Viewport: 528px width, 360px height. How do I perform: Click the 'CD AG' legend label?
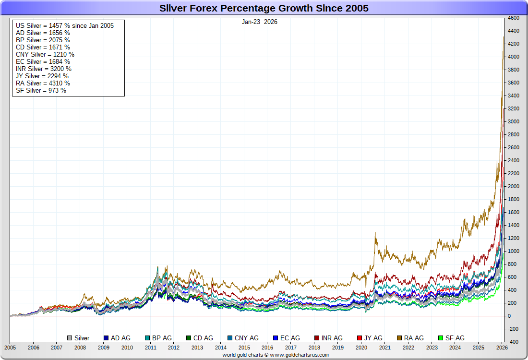coord(203,338)
